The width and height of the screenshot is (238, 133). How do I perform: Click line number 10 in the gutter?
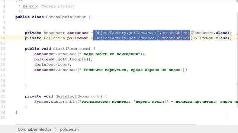pos(3,38)
